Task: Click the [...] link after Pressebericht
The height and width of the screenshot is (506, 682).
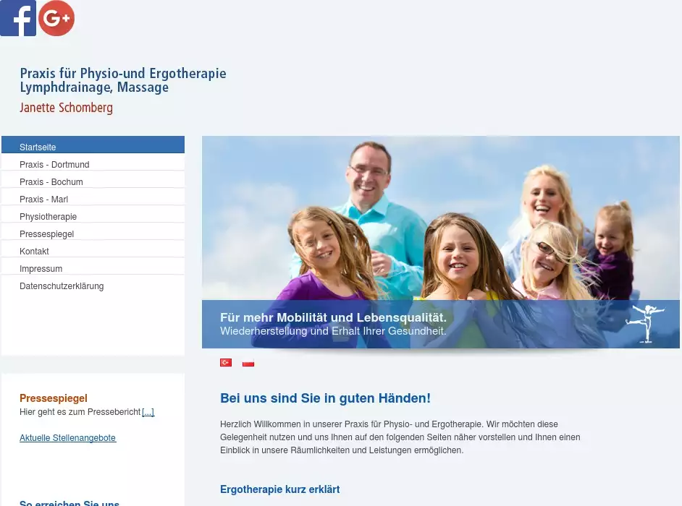Action: (x=148, y=412)
